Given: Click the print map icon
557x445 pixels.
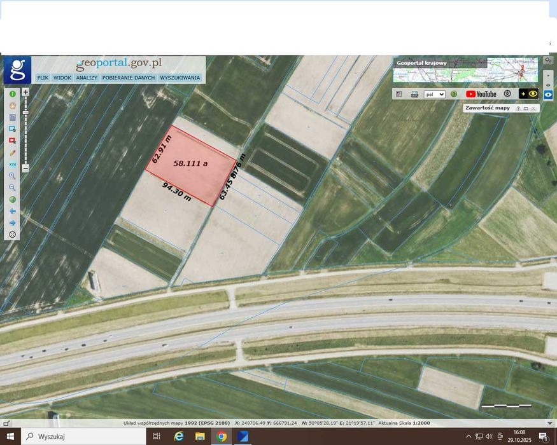Looking at the screenshot, I should click(x=414, y=94).
